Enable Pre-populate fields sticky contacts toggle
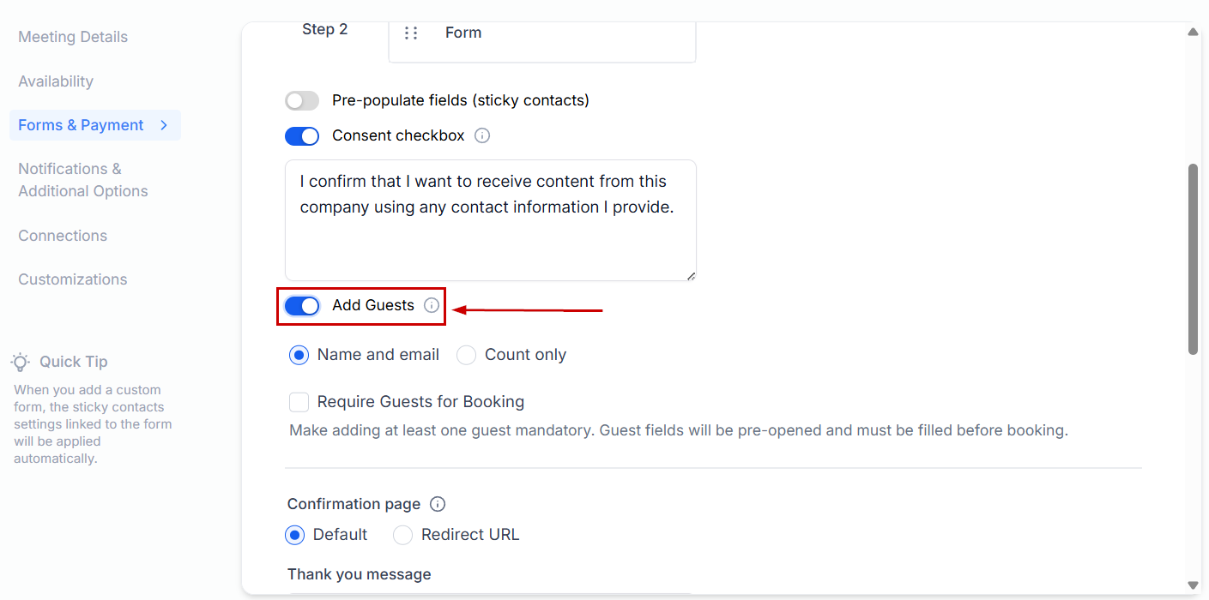The image size is (1209, 600). [x=302, y=100]
